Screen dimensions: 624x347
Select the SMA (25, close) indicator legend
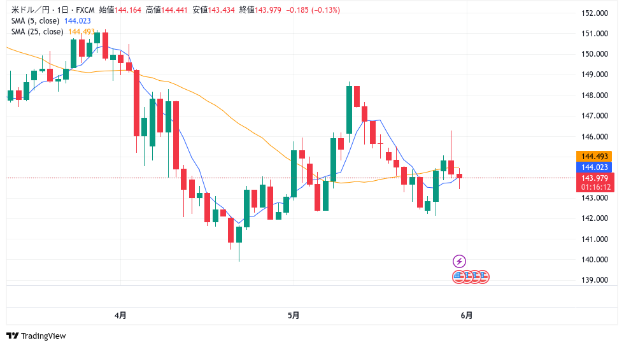coord(37,31)
